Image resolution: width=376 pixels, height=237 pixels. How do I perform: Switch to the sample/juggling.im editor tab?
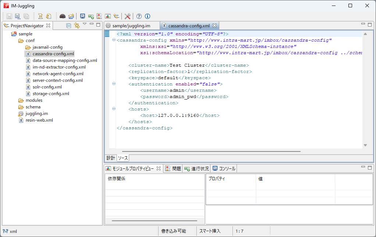131,26
